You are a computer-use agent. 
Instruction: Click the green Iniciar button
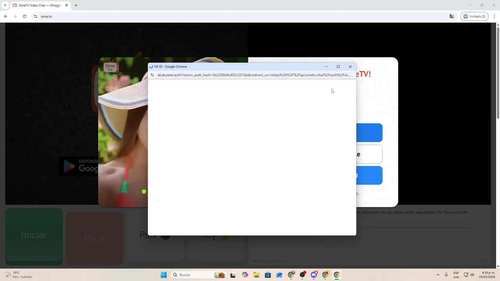[x=34, y=237]
